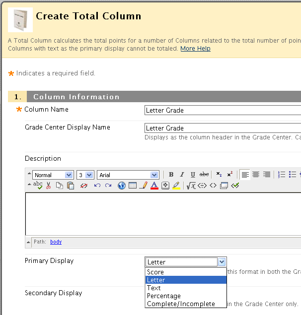Apply superscript formatting

click(230, 175)
